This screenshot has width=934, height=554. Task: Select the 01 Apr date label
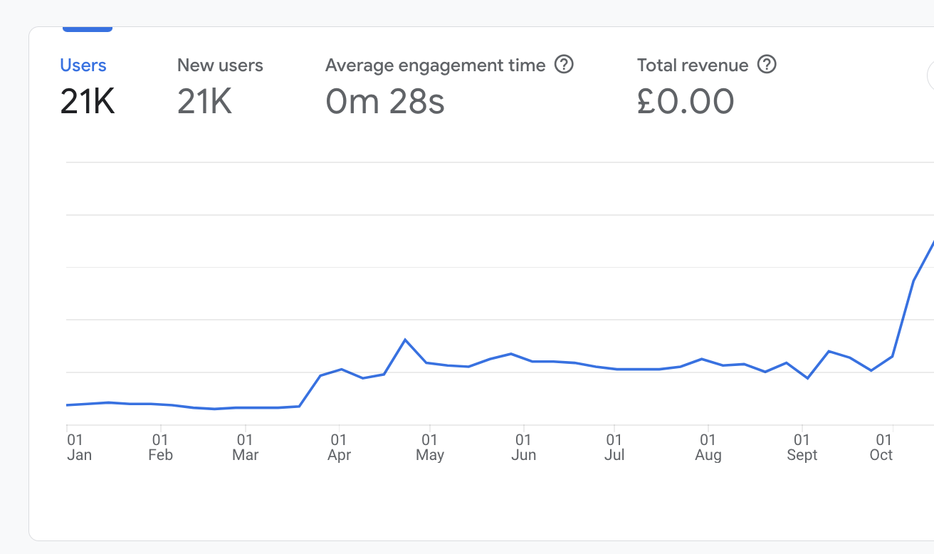pos(339,447)
